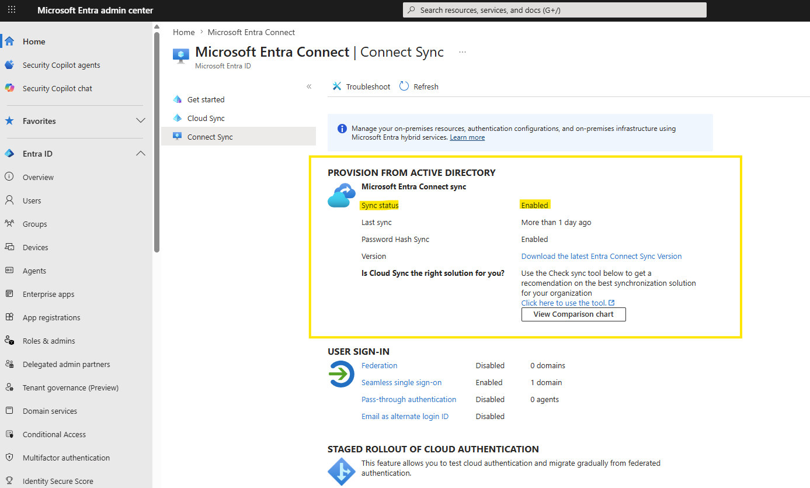Screen dimensions: 810x488
Task: Click the 'More than 1 day ago' value
Action: (x=557, y=222)
